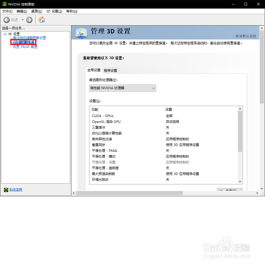The height and width of the screenshot is (265, 265).
Task: Click the 功能 column header
Action: (126, 110)
